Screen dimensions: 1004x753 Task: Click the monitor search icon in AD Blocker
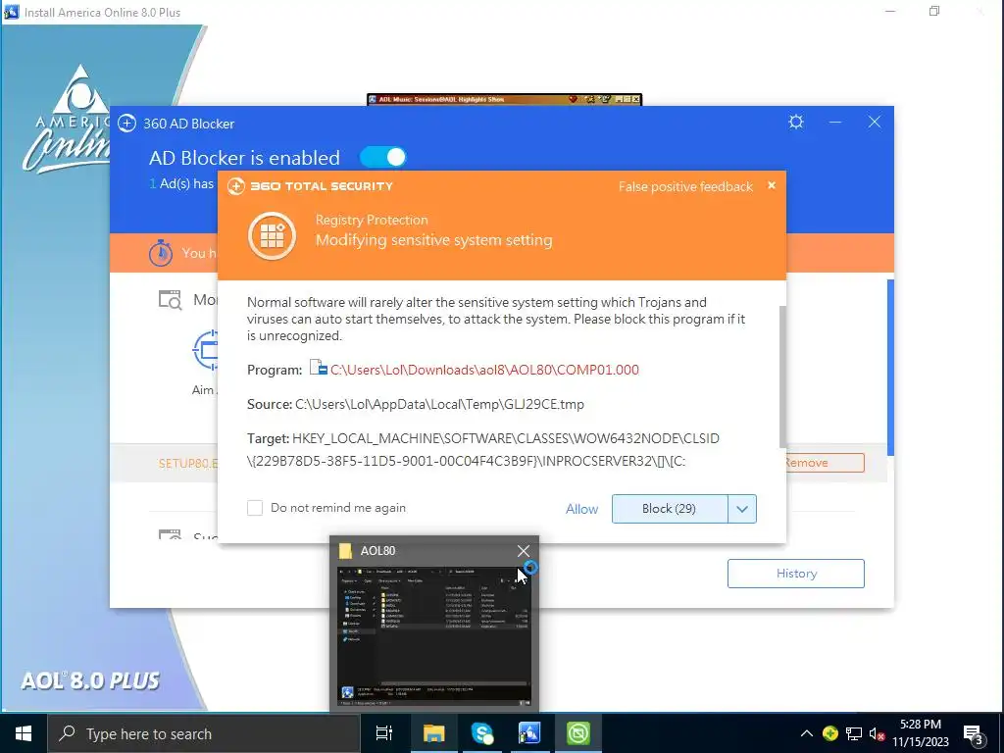click(170, 300)
